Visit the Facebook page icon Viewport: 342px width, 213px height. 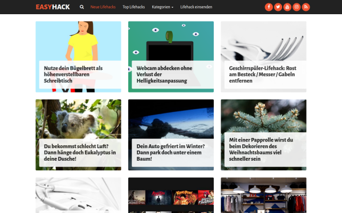point(268,7)
